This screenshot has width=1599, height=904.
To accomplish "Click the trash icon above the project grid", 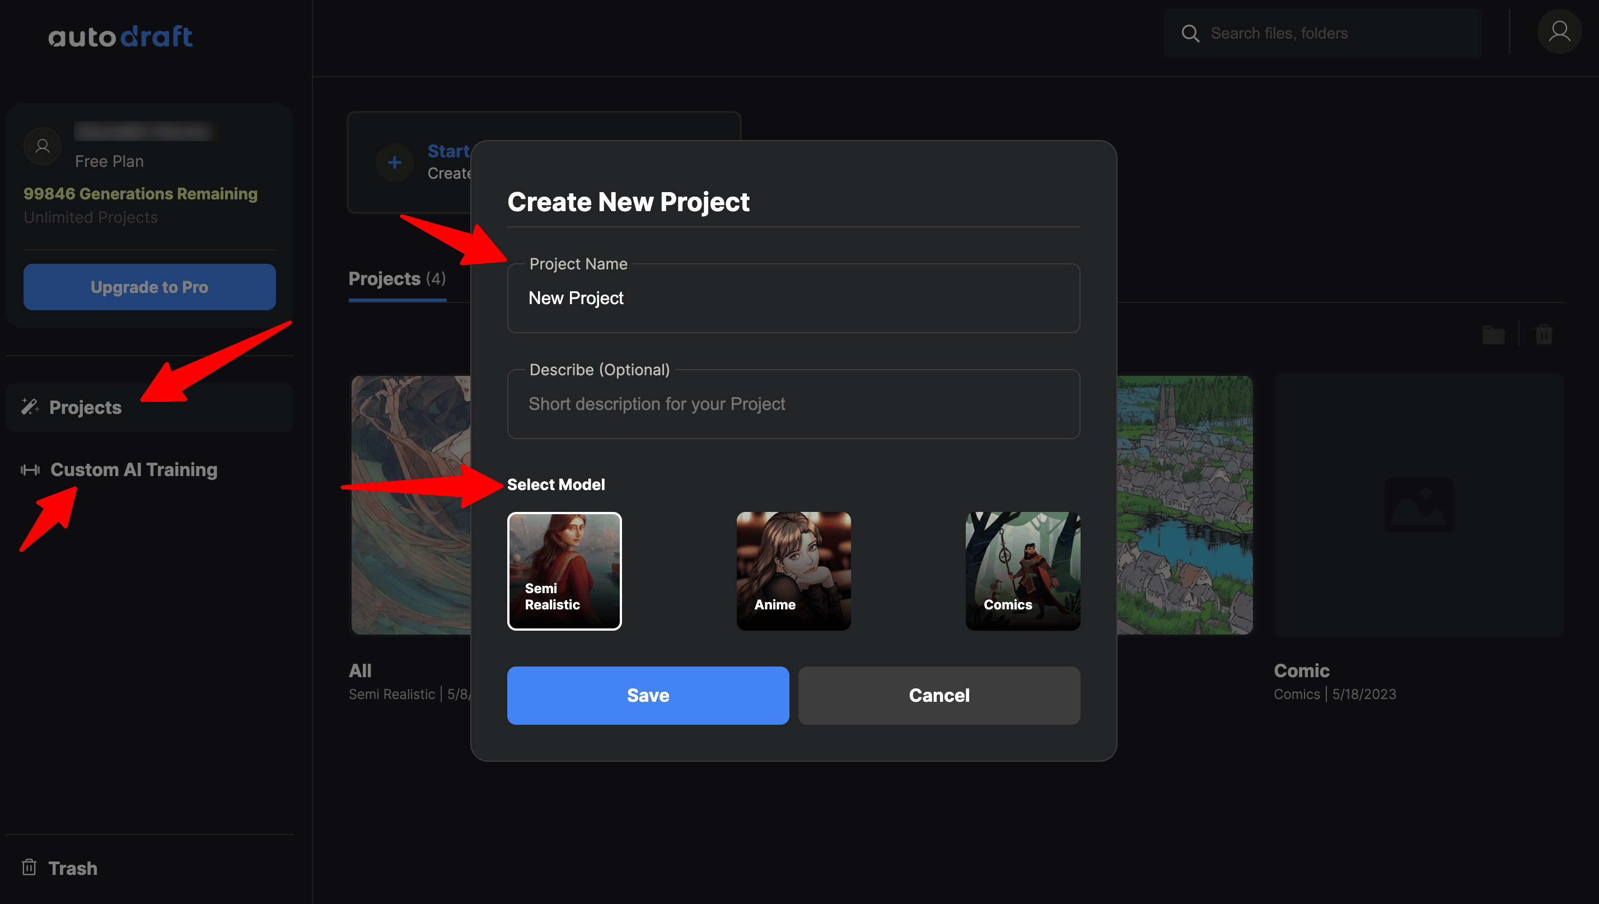I will point(1543,334).
